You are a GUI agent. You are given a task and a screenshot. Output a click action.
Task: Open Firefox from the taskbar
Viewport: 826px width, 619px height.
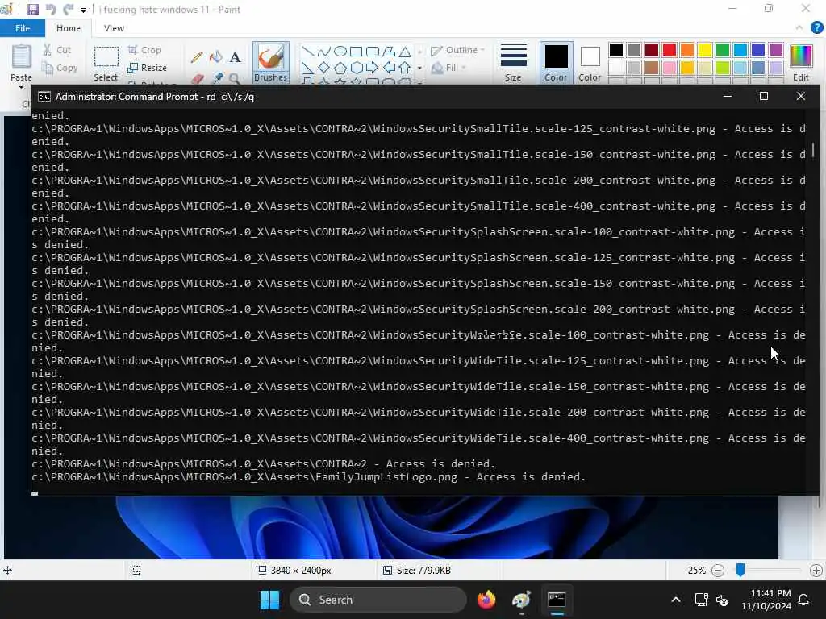pyautogui.click(x=486, y=600)
